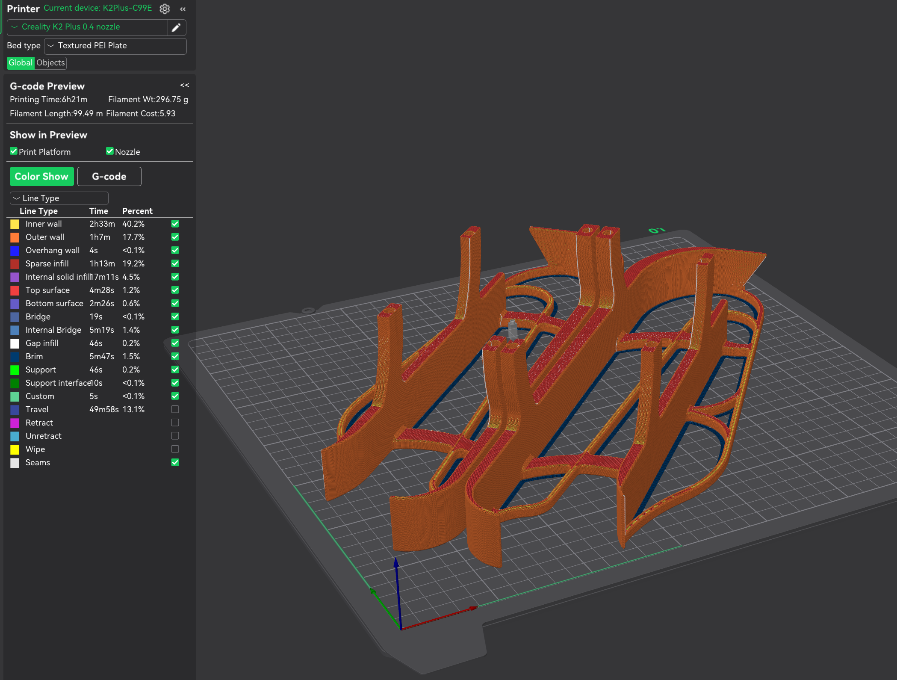Toggle the Nozzle checkbox

point(110,151)
